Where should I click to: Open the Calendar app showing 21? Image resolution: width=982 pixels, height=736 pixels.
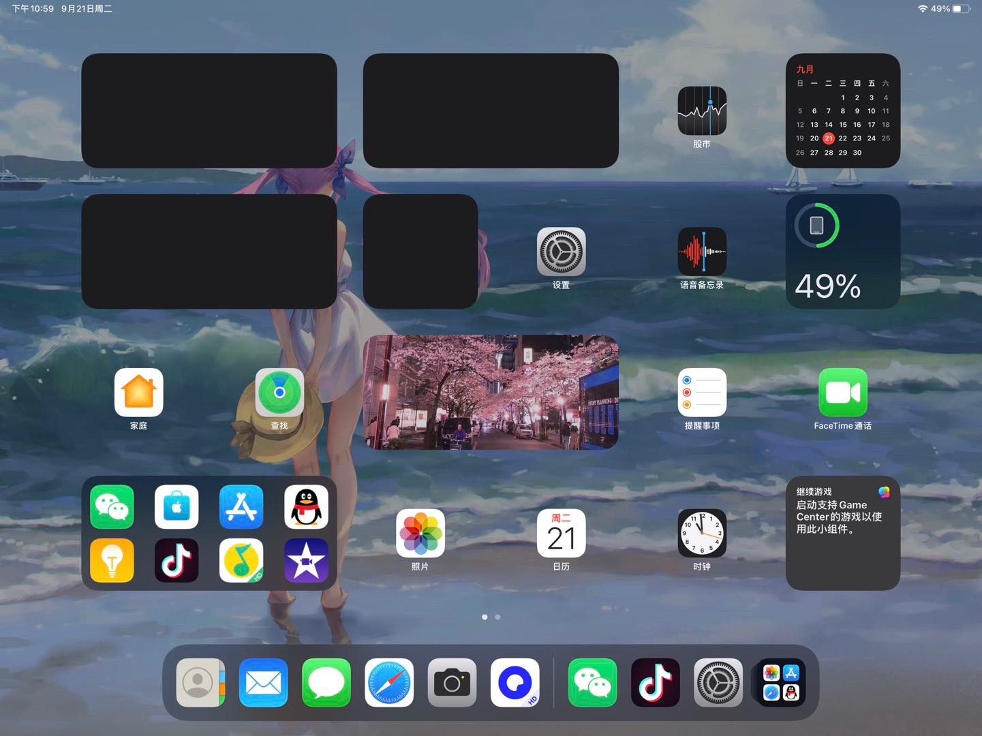pos(561,533)
